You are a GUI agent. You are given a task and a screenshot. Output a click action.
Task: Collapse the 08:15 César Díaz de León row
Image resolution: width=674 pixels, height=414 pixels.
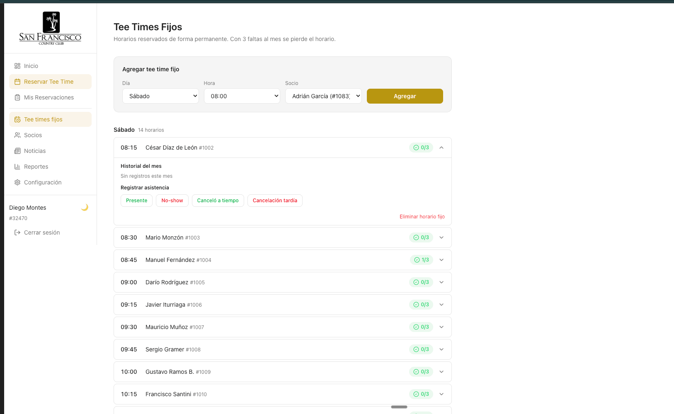[441, 148]
